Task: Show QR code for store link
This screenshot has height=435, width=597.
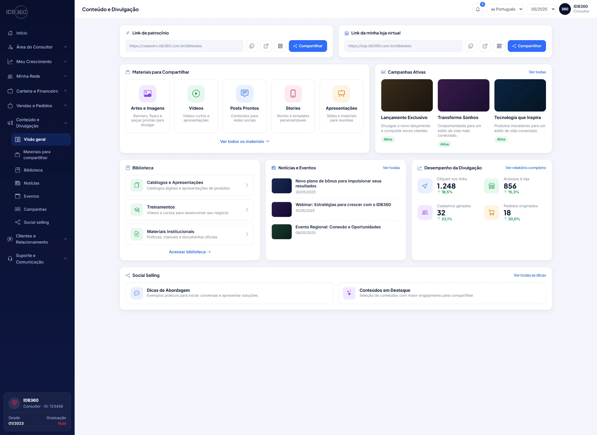Action: 499,46
